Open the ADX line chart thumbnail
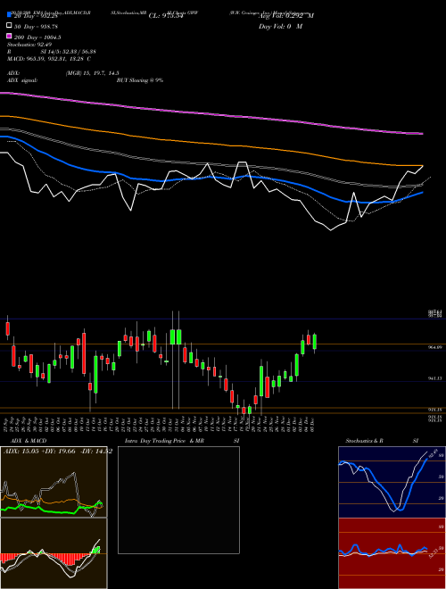Screen dimensions: 446x589 pos(54,482)
